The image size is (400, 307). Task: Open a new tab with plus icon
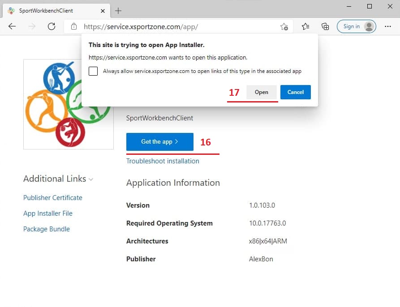[118, 10]
